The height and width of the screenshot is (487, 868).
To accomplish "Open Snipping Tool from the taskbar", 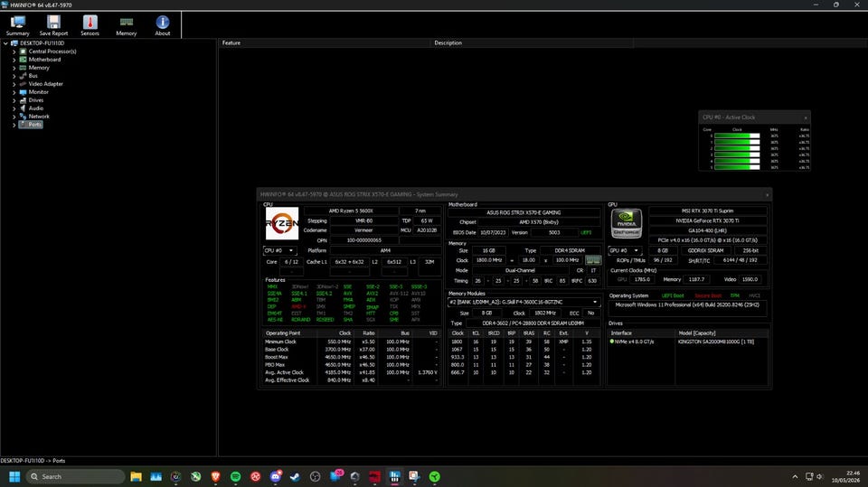I will [x=415, y=476].
